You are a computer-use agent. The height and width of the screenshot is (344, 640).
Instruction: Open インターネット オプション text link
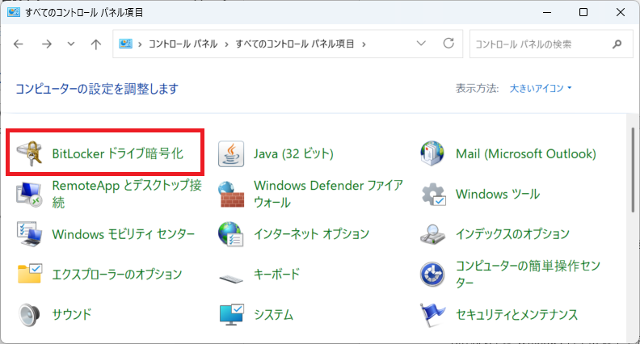(x=311, y=234)
